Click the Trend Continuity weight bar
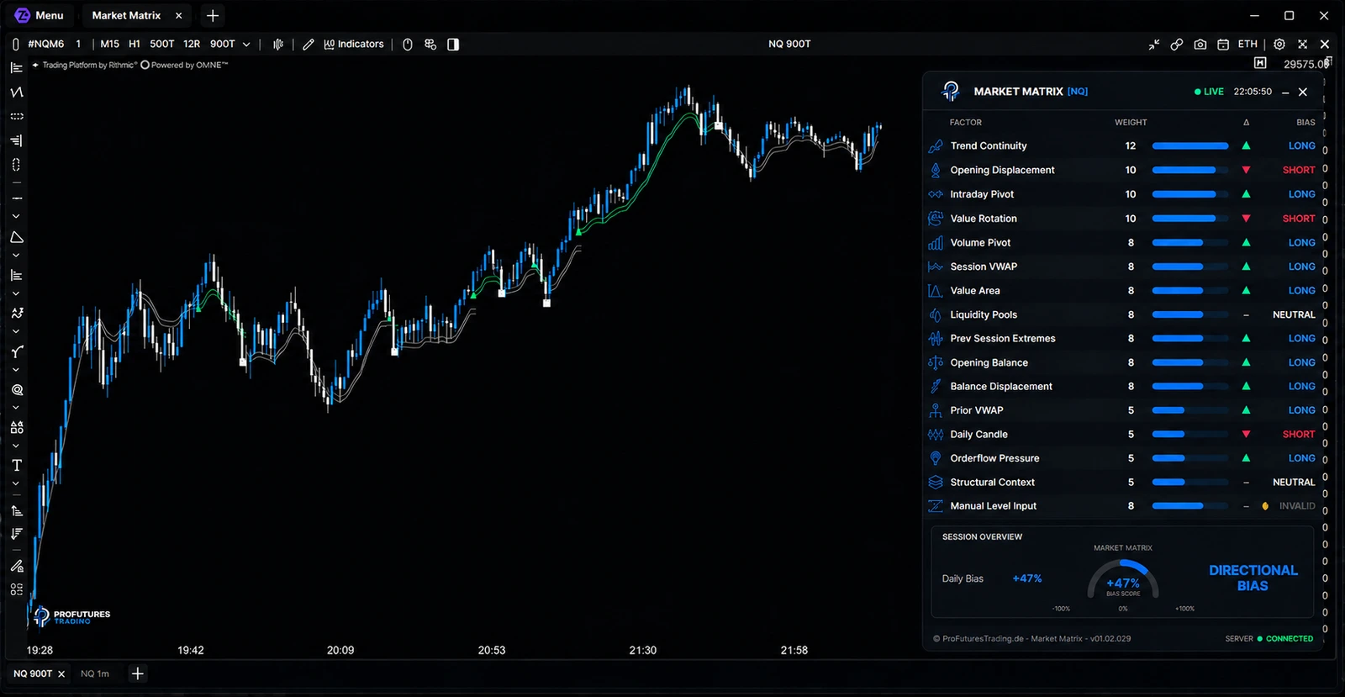 (x=1190, y=146)
